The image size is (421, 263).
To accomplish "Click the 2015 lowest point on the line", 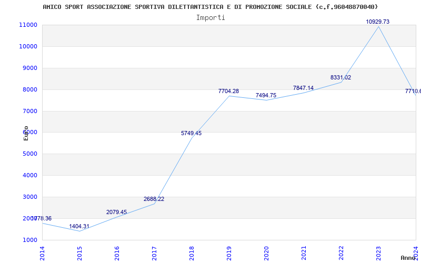I will coord(80,231).
